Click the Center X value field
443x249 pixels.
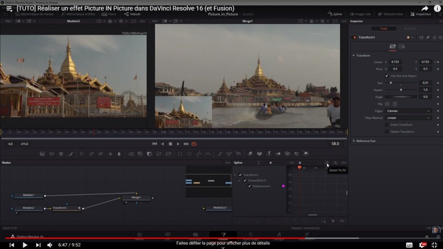(x=395, y=62)
